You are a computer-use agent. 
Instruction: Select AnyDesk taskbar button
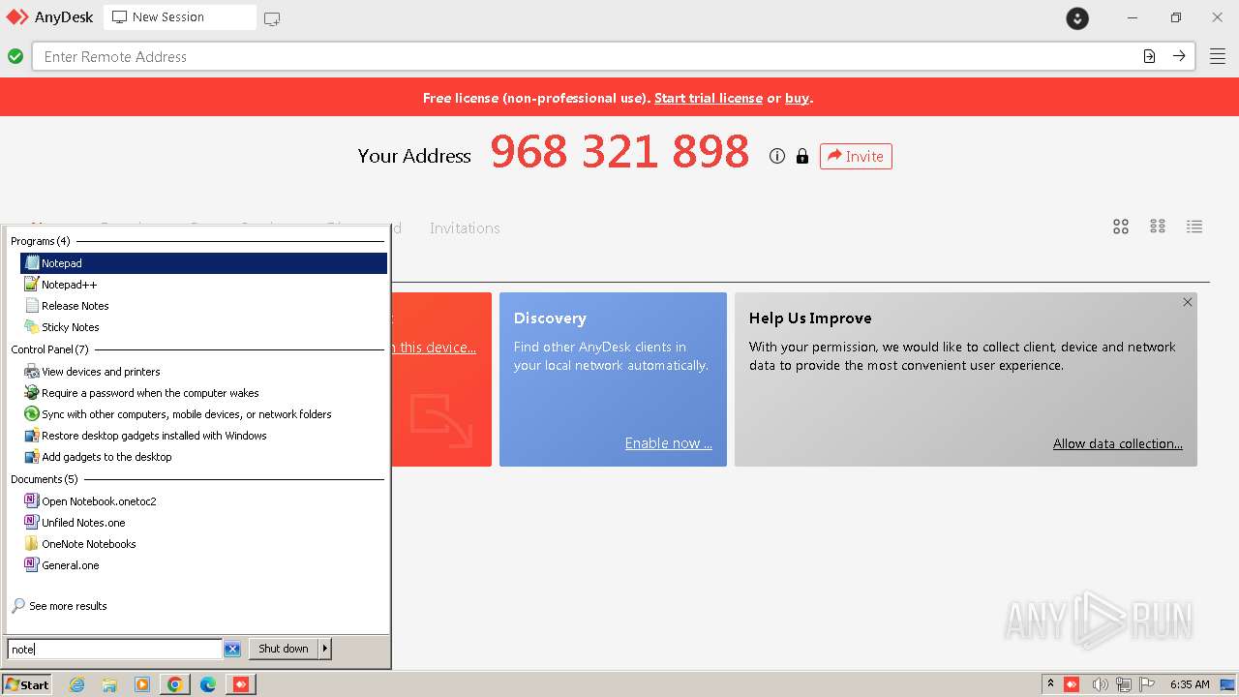[x=241, y=684]
